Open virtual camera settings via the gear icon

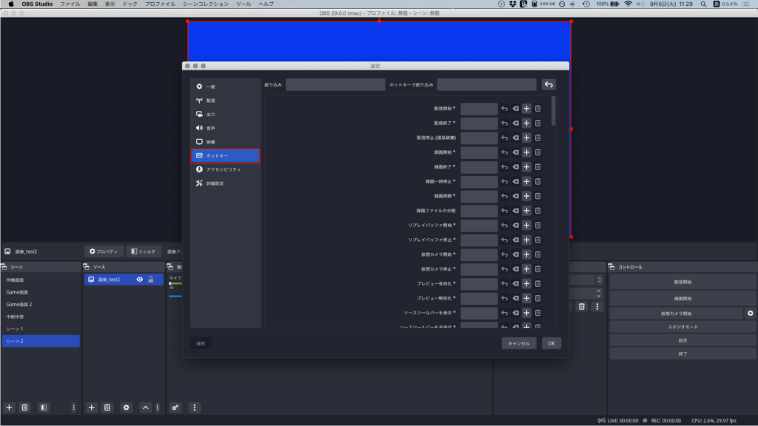click(x=750, y=313)
